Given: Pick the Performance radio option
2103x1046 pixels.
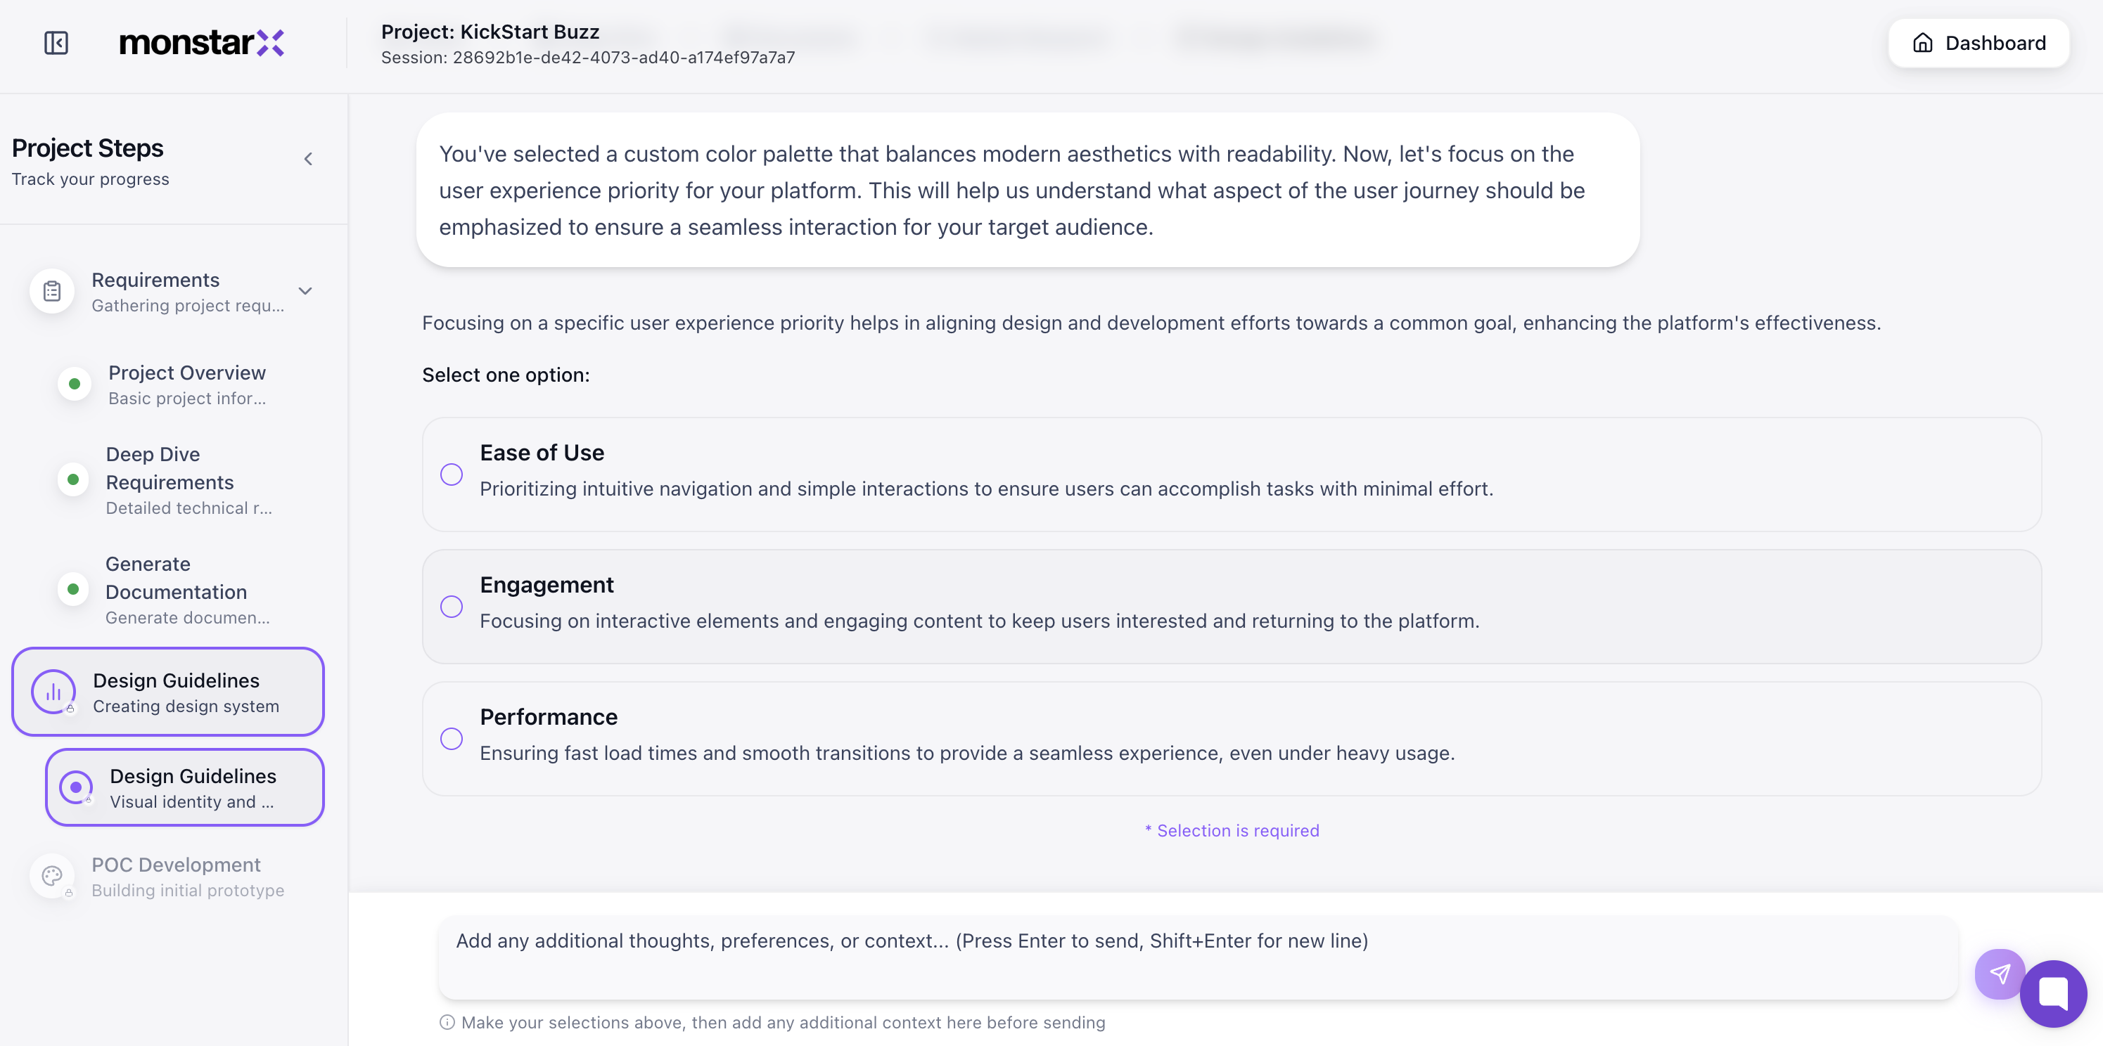Looking at the screenshot, I should coord(452,740).
